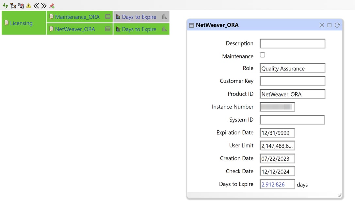Click the Check Date label
This screenshot has height=210, width=355.
pyautogui.click(x=239, y=171)
